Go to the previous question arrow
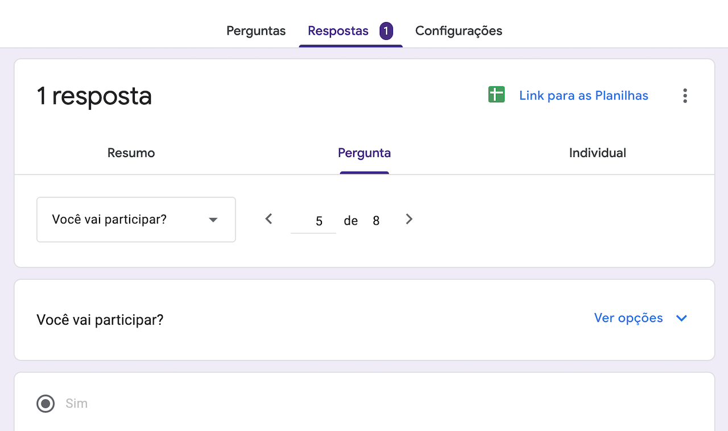 (x=269, y=219)
